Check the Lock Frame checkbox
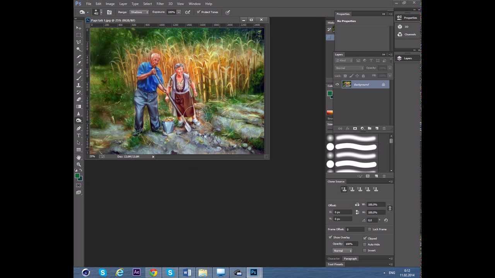The image size is (495, 278). click(369, 229)
